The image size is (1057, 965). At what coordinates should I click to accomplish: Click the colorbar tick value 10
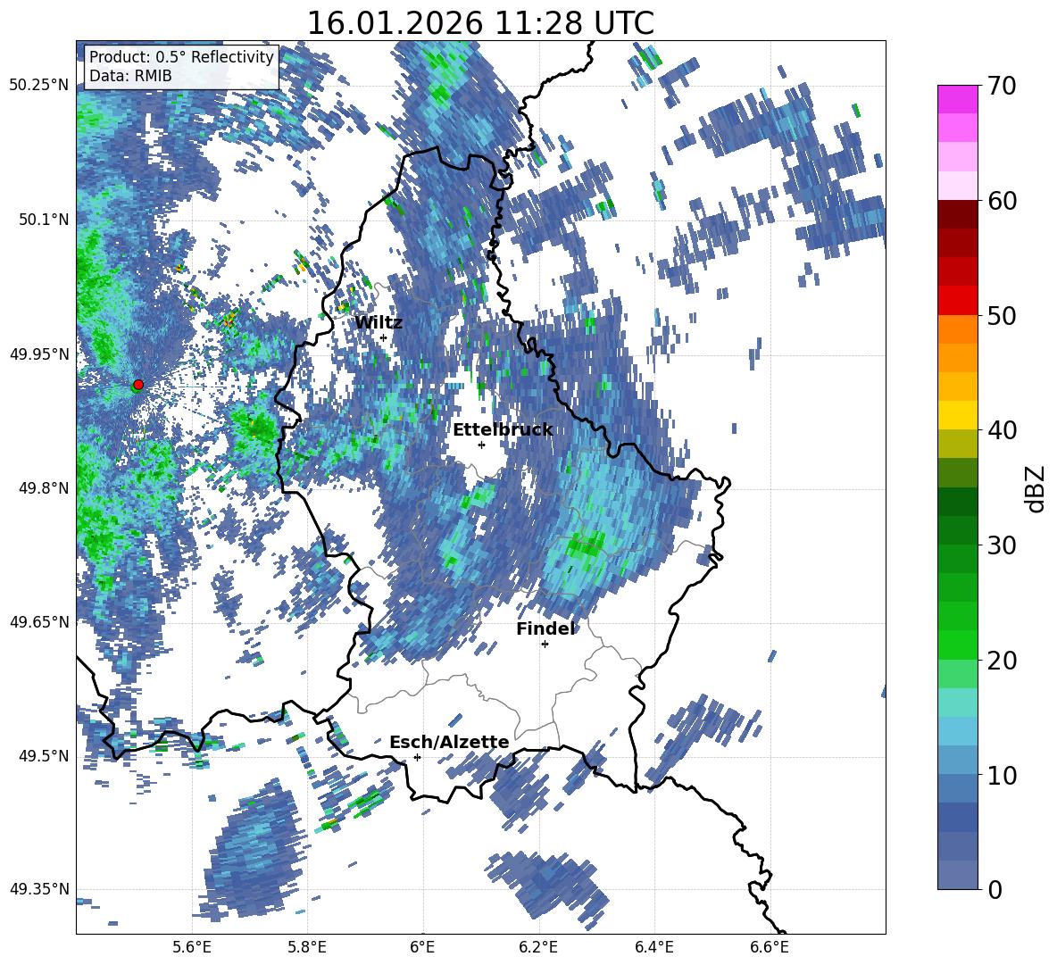coord(1002,775)
